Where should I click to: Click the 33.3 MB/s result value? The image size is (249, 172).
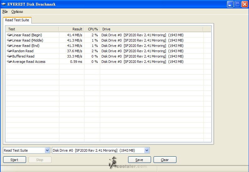(74, 56)
